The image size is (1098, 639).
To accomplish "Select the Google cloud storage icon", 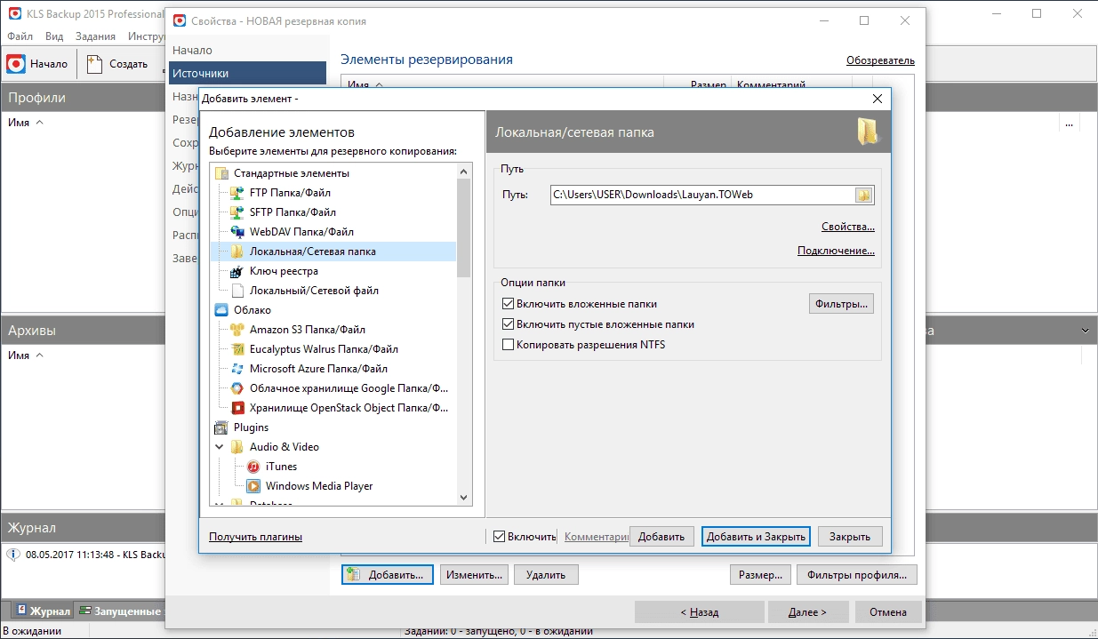I will point(236,388).
